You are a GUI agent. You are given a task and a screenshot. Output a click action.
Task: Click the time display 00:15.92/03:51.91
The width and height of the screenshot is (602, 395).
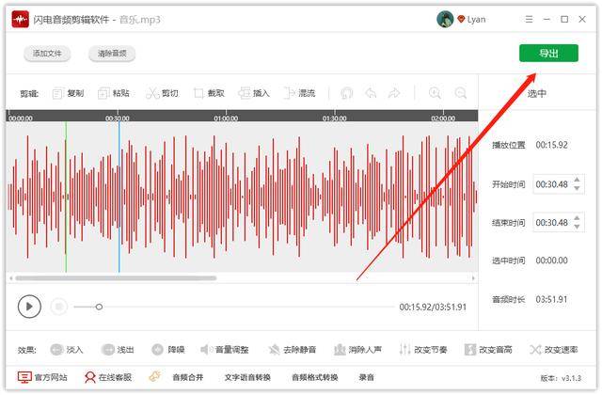pyautogui.click(x=433, y=308)
